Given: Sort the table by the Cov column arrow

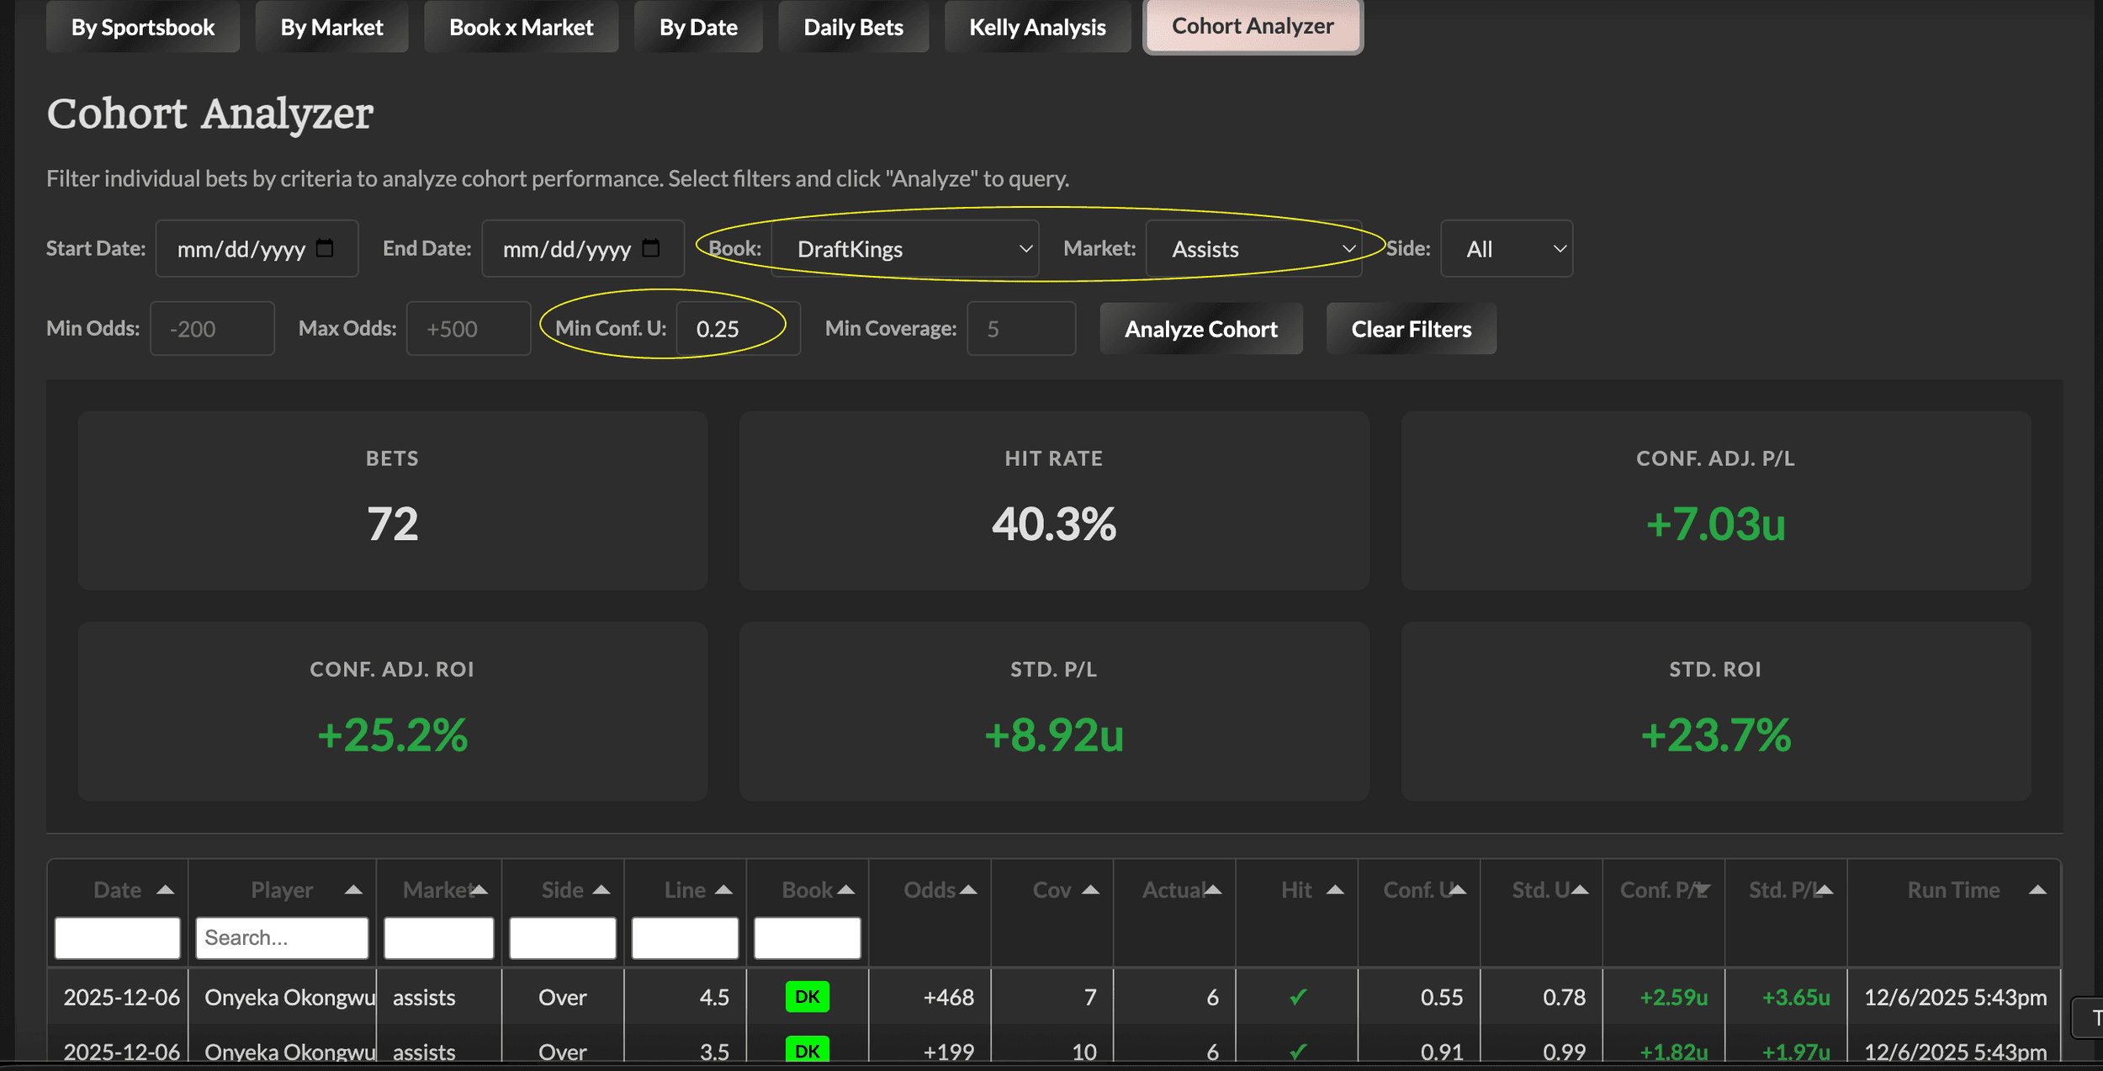Looking at the screenshot, I should click(x=1090, y=890).
